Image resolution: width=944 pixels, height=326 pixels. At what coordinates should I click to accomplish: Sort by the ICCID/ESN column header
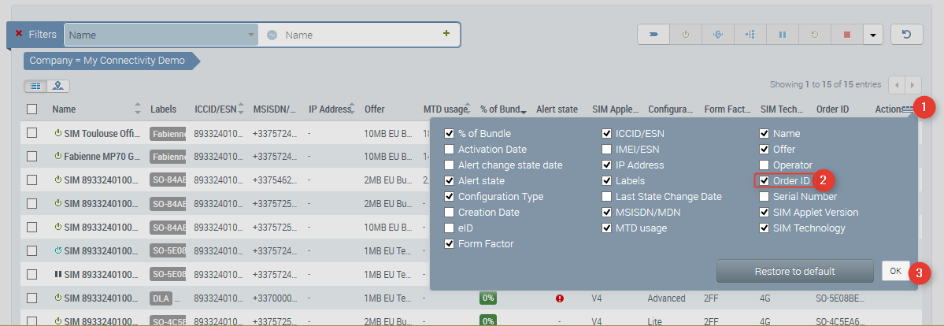[x=215, y=109]
